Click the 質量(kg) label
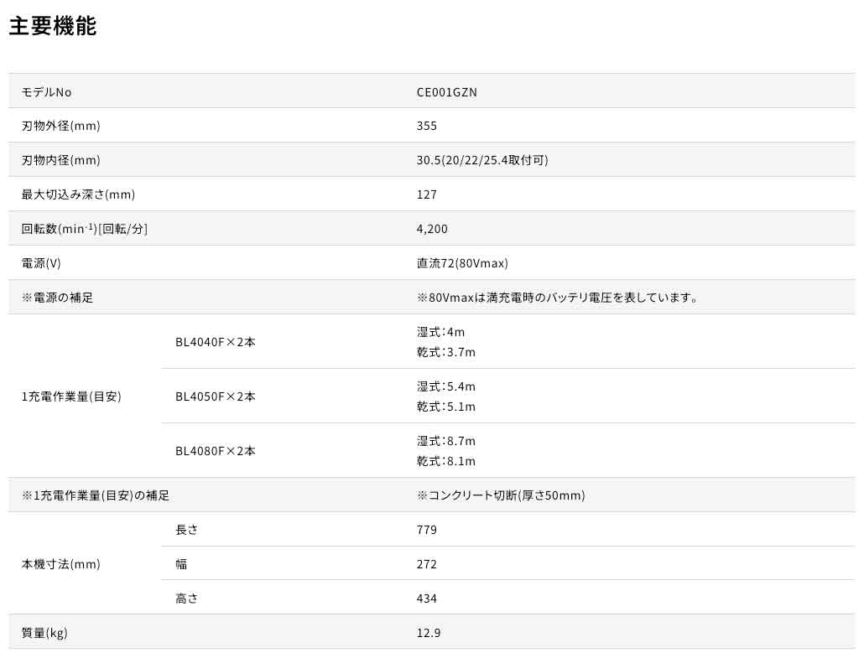This screenshot has width=864, height=653. [44, 633]
